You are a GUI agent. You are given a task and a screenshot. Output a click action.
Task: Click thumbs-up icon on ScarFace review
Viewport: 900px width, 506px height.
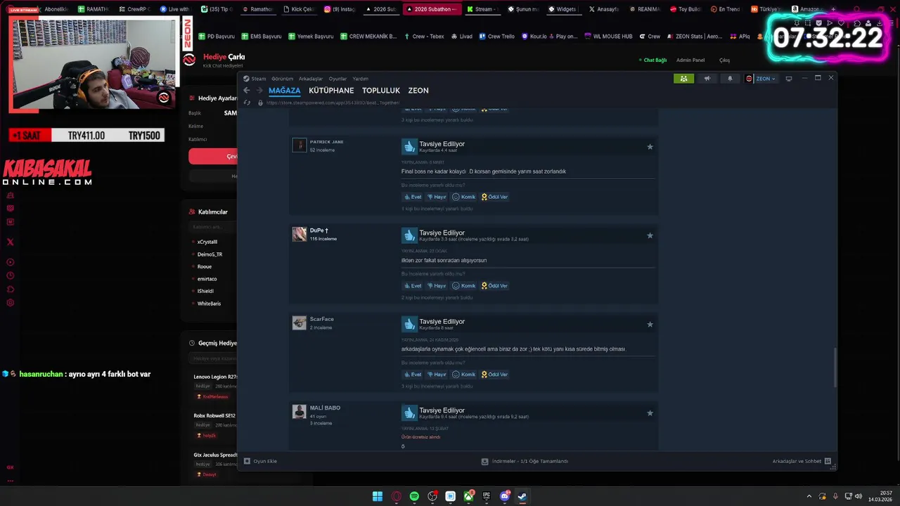409,324
